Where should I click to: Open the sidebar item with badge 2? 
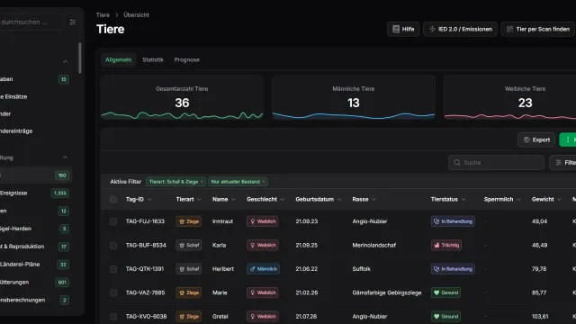coord(35,300)
